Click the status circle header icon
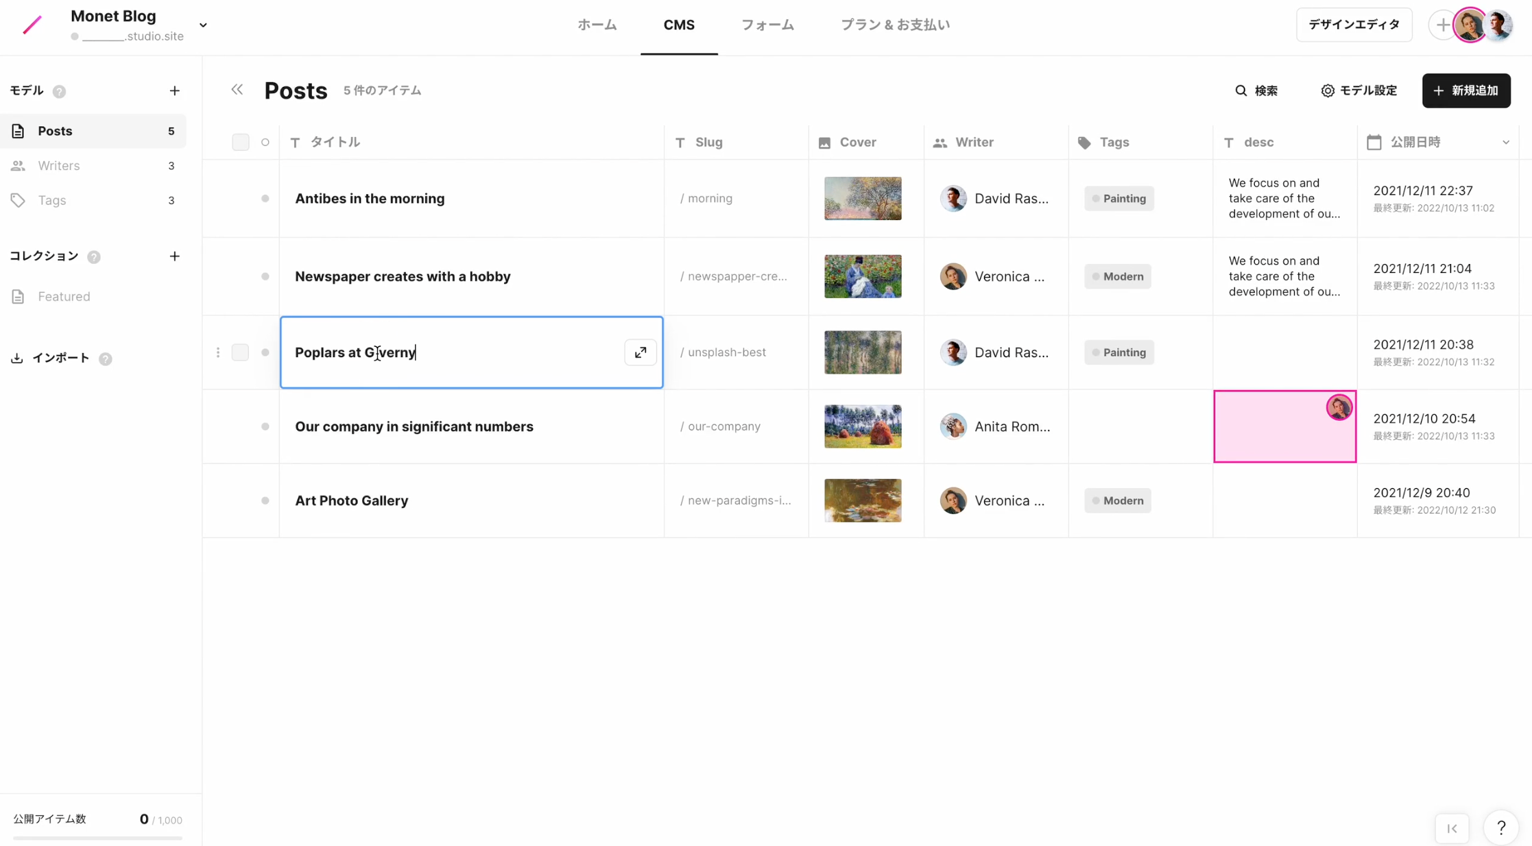 pyautogui.click(x=265, y=143)
